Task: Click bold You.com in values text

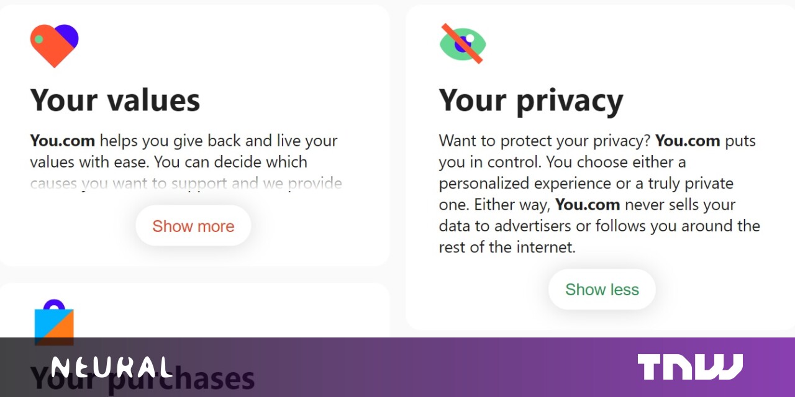Action: click(x=62, y=141)
